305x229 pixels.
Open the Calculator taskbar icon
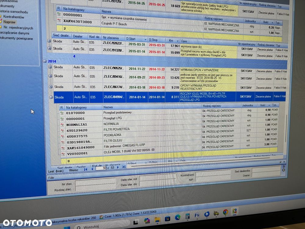(x=187, y=216)
